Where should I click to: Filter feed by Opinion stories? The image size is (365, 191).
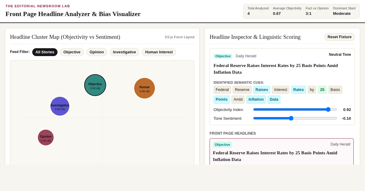click(97, 52)
